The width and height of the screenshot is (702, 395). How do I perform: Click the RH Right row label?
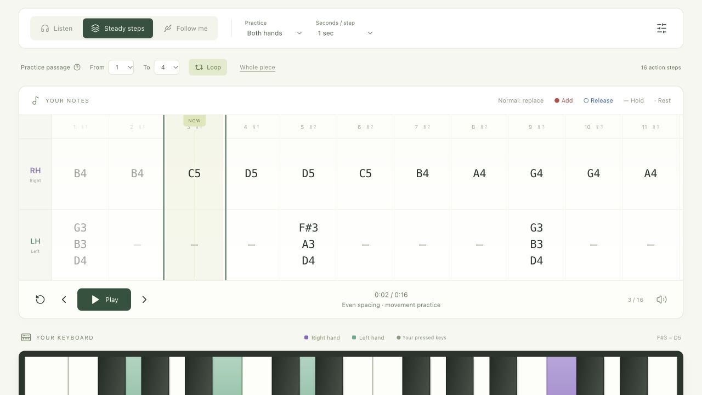pos(35,174)
